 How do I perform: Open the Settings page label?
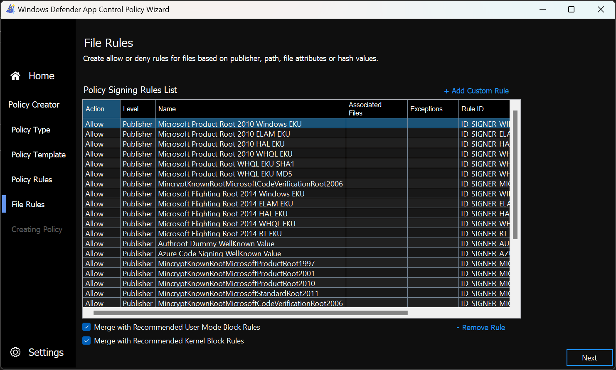(x=46, y=352)
